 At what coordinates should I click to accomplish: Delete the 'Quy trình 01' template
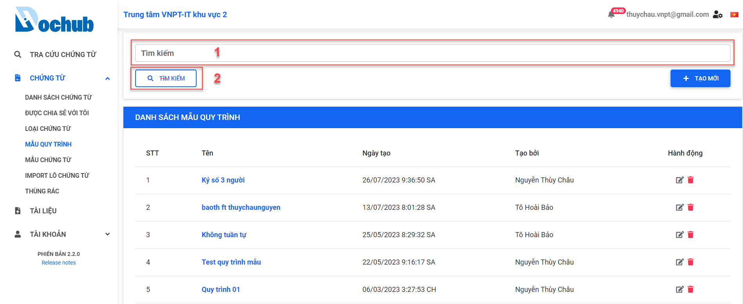(691, 289)
